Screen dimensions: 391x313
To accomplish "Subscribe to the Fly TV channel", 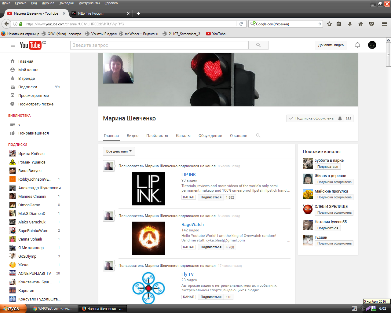I will (x=211, y=297).
